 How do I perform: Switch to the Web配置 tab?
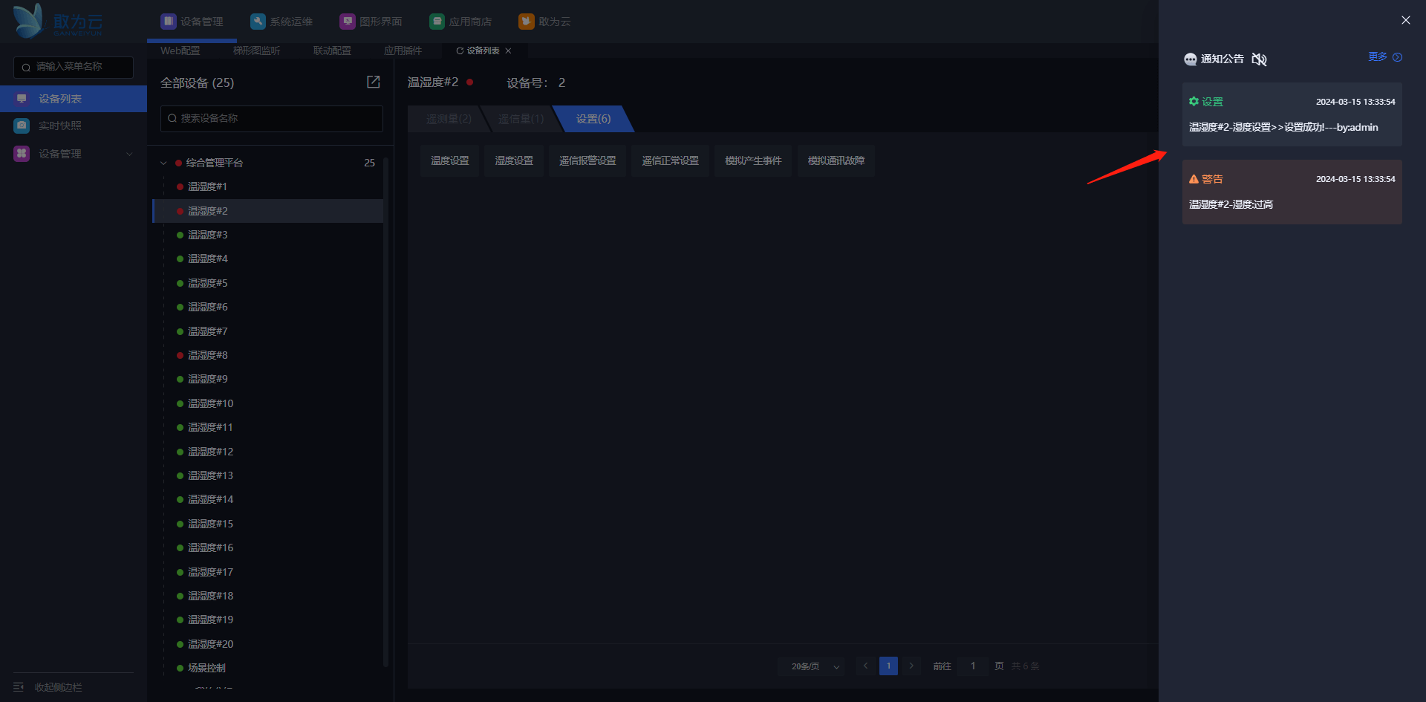tap(180, 51)
